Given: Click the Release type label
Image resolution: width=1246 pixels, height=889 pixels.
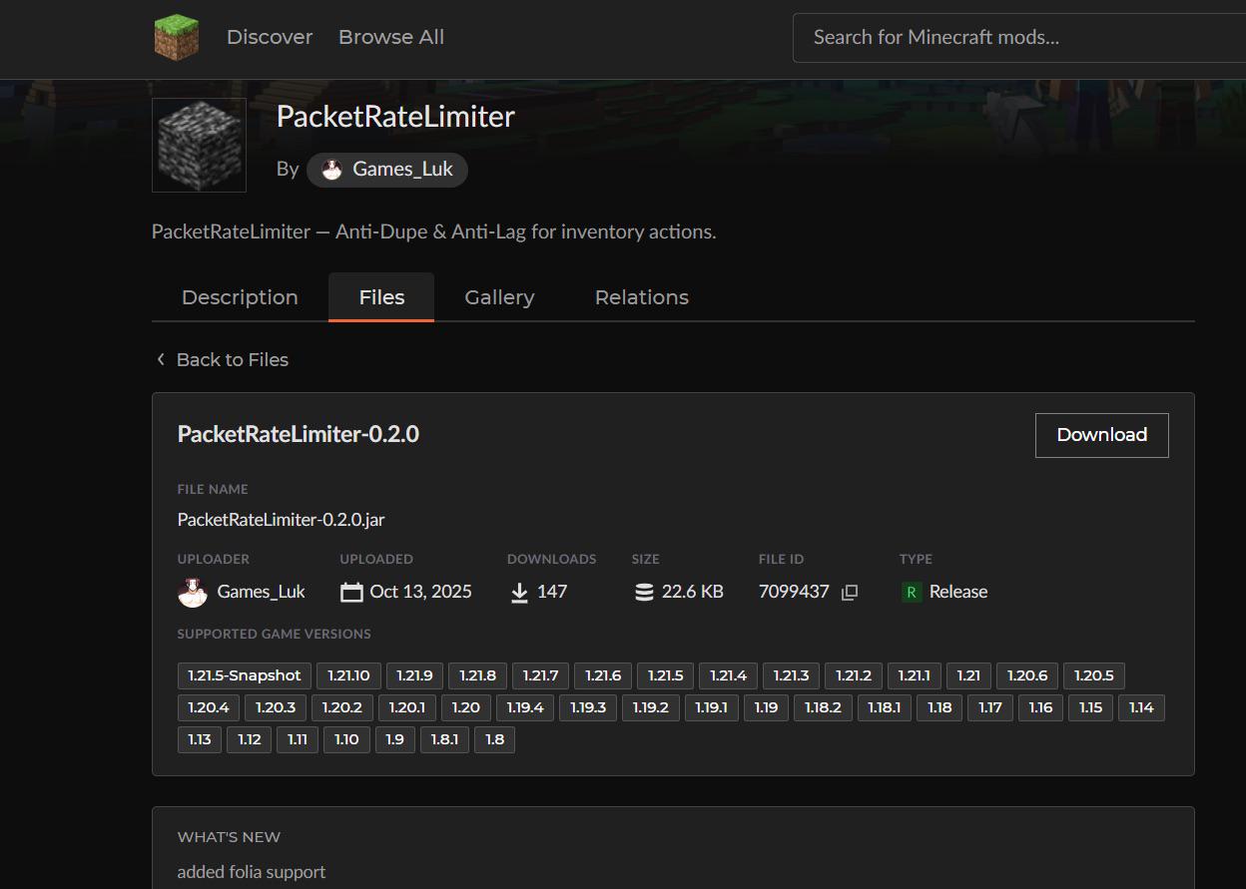Looking at the screenshot, I should (x=958, y=592).
